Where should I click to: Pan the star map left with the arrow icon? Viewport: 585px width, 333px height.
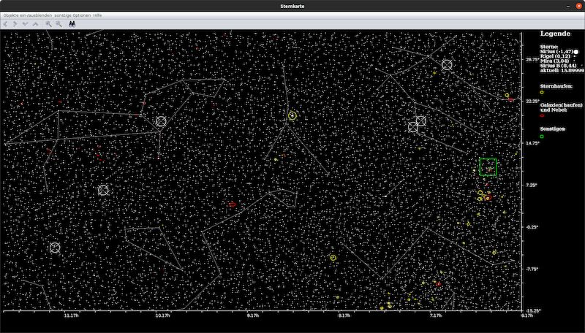click(5, 24)
